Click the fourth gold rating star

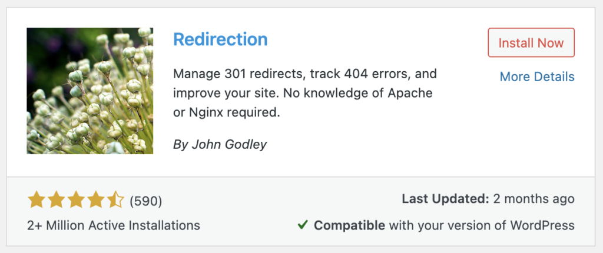[95, 200]
